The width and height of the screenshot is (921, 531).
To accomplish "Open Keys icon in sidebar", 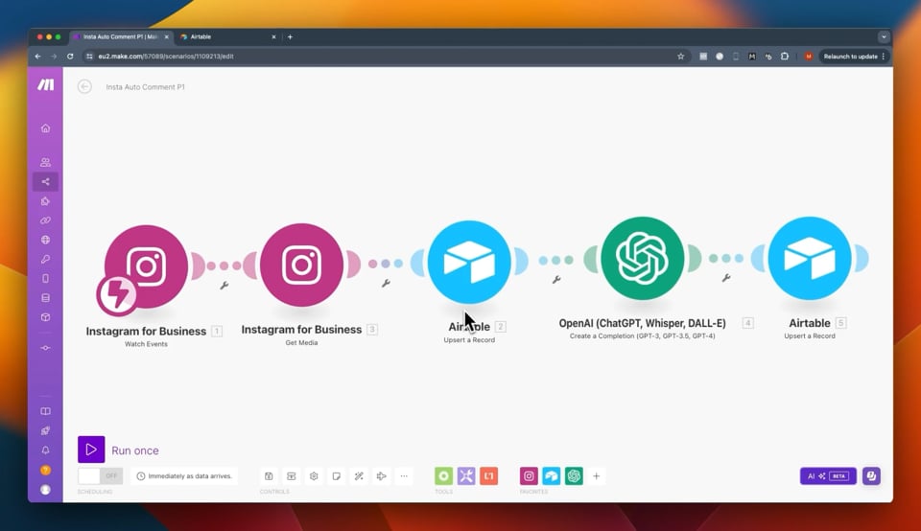I will pos(45,260).
